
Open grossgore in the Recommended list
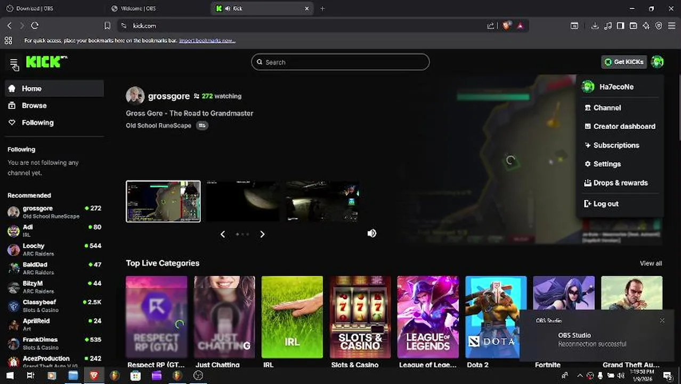(x=54, y=212)
